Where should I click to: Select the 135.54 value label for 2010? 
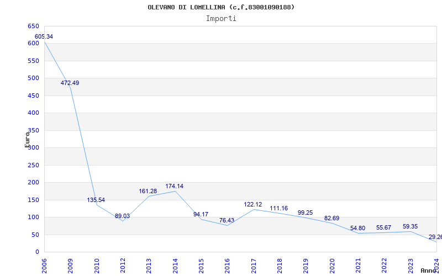96,200
